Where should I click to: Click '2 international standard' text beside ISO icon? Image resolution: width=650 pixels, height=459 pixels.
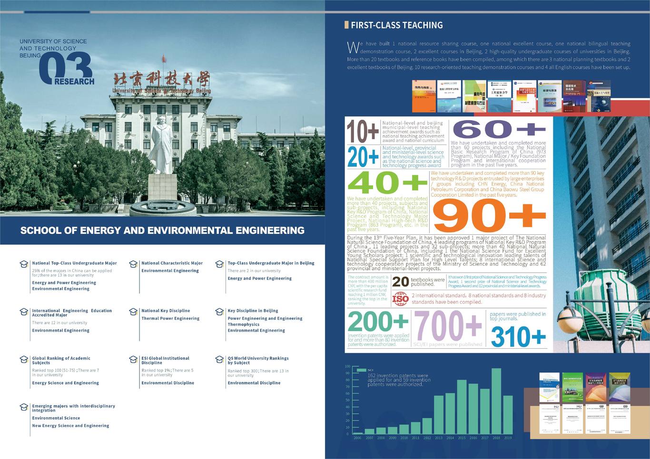pos(479,298)
